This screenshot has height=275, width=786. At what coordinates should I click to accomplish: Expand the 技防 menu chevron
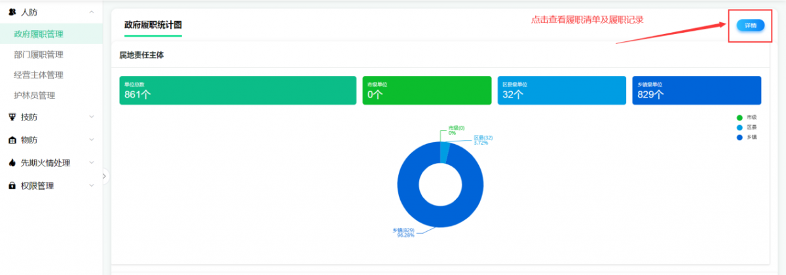coord(91,117)
